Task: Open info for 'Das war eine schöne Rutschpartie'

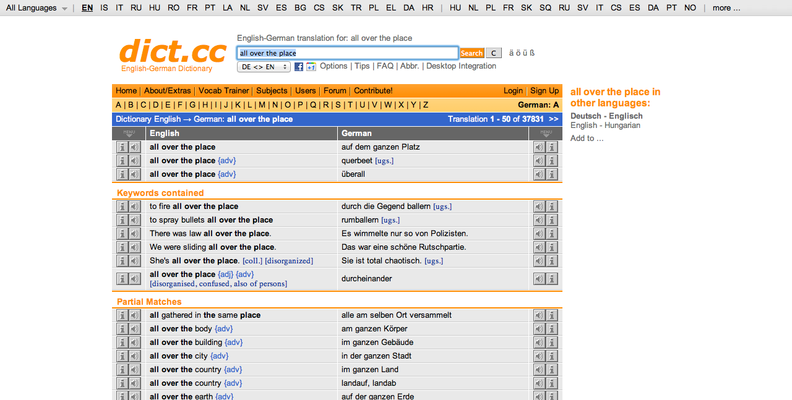Action: [x=552, y=247]
